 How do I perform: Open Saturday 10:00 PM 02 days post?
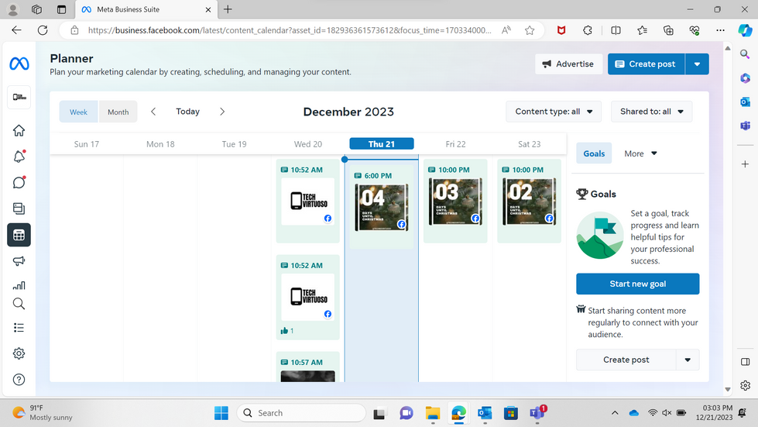tap(530, 201)
